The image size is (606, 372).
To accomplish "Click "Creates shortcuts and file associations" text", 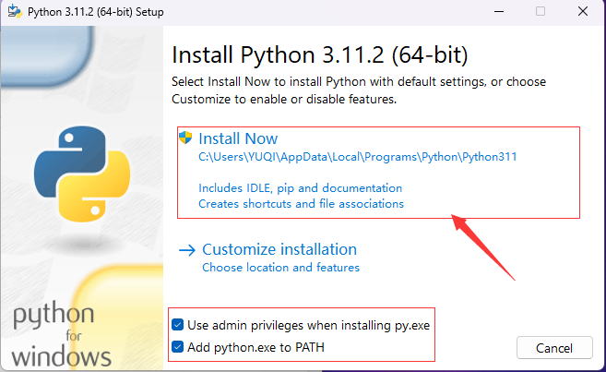I will [x=301, y=203].
